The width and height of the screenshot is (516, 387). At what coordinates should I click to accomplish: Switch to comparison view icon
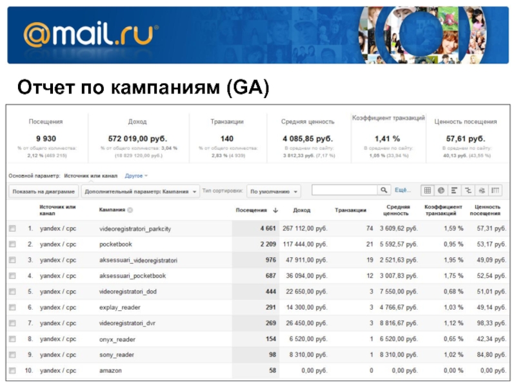click(x=468, y=190)
